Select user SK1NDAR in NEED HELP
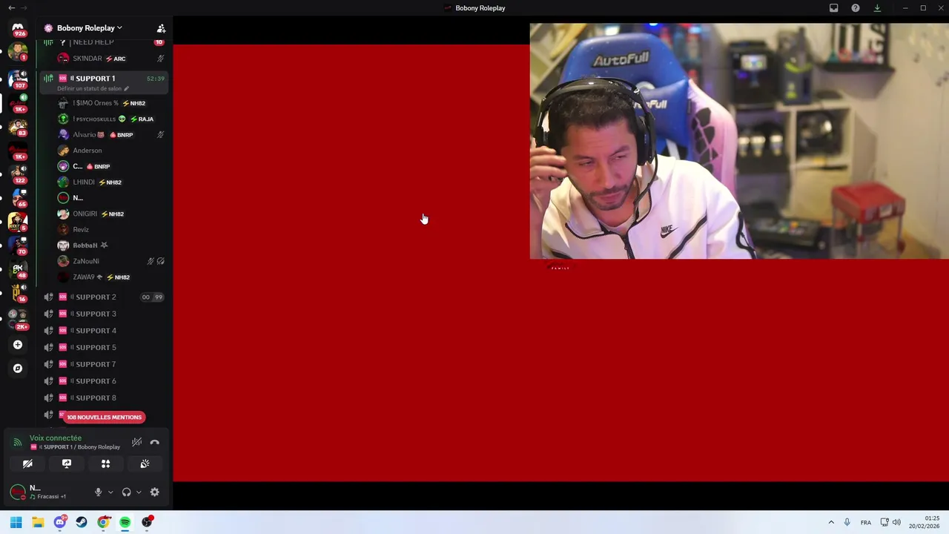 111,59
